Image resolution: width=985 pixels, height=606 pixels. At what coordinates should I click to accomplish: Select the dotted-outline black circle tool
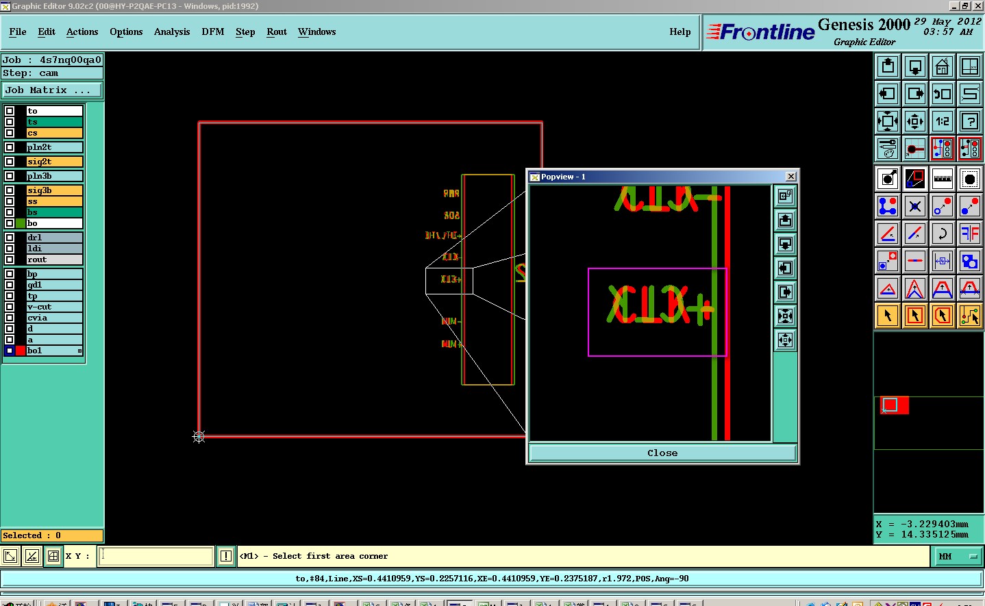pyautogui.click(x=970, y=179)
